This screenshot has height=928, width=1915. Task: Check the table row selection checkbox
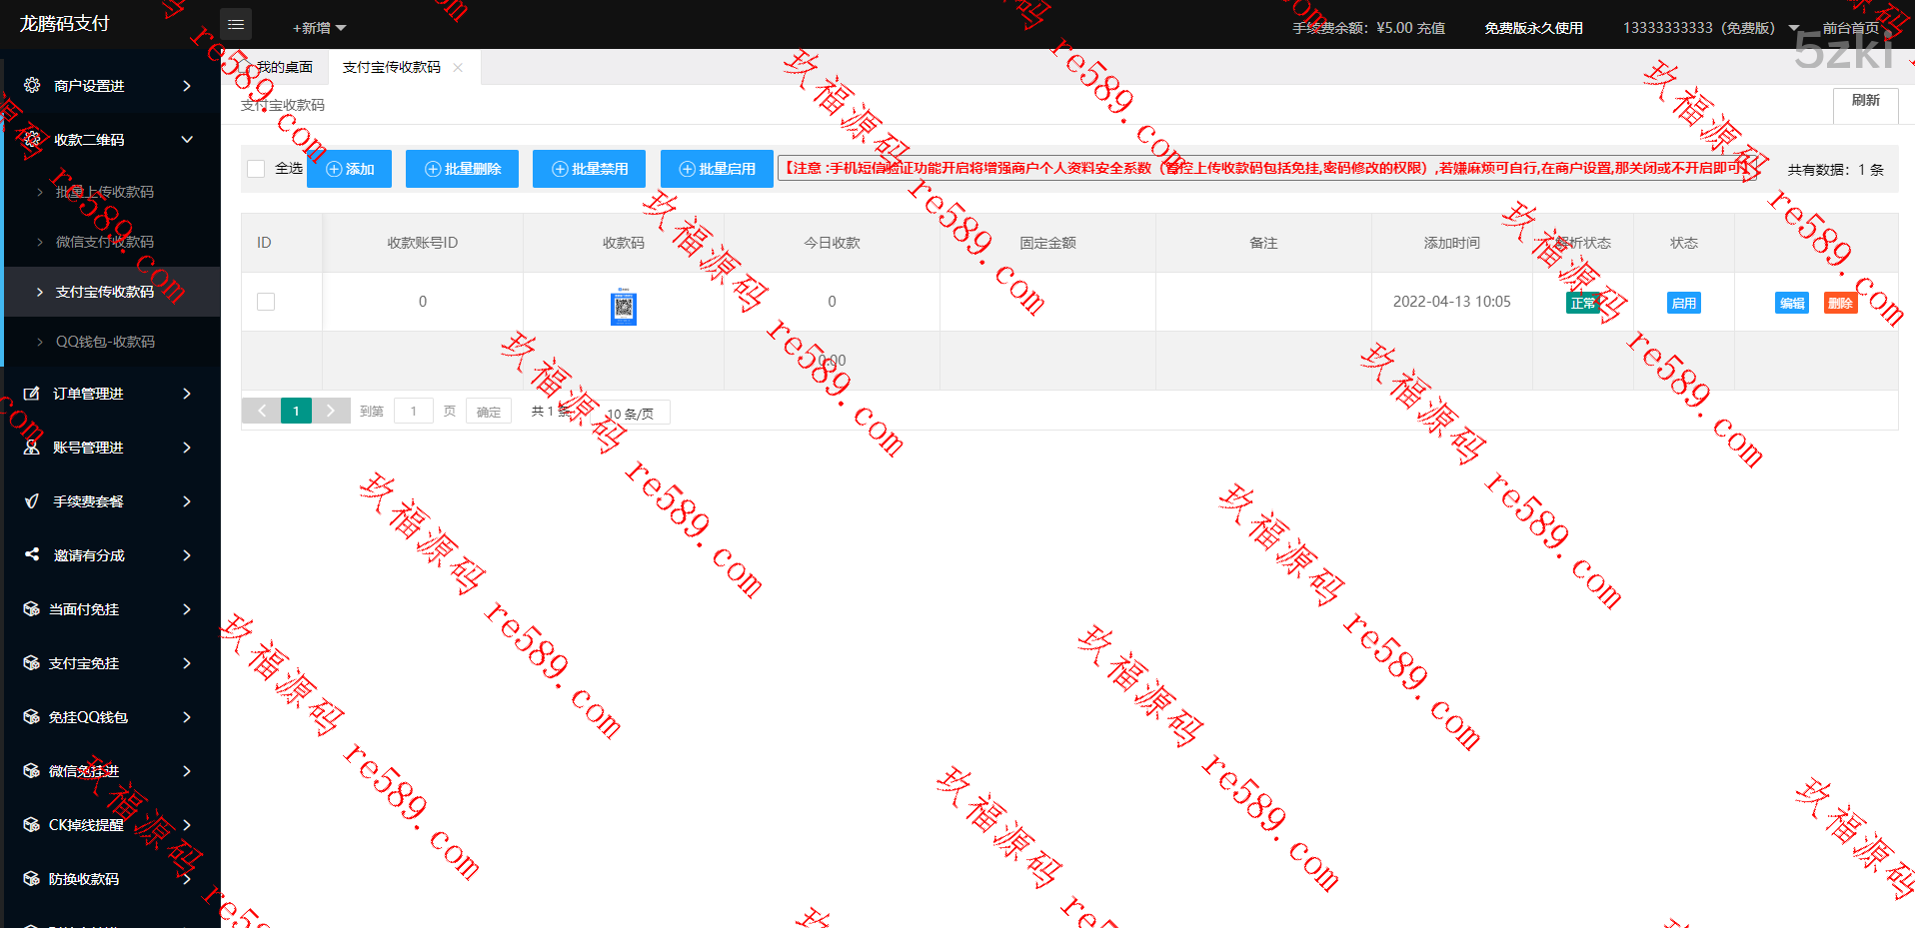pyautogui.click(x=266, y=302)
